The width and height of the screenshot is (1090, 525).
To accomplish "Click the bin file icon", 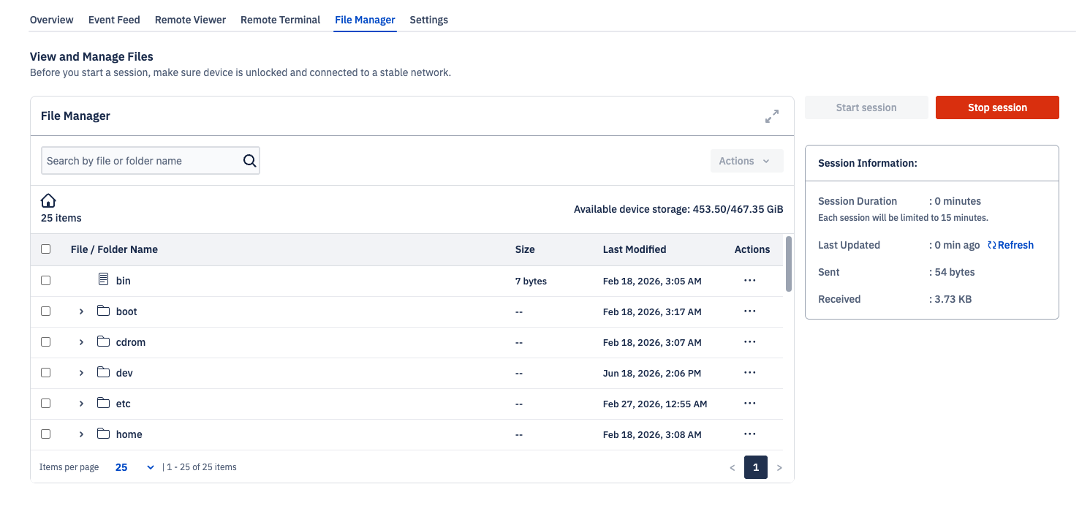I will 103,279.
